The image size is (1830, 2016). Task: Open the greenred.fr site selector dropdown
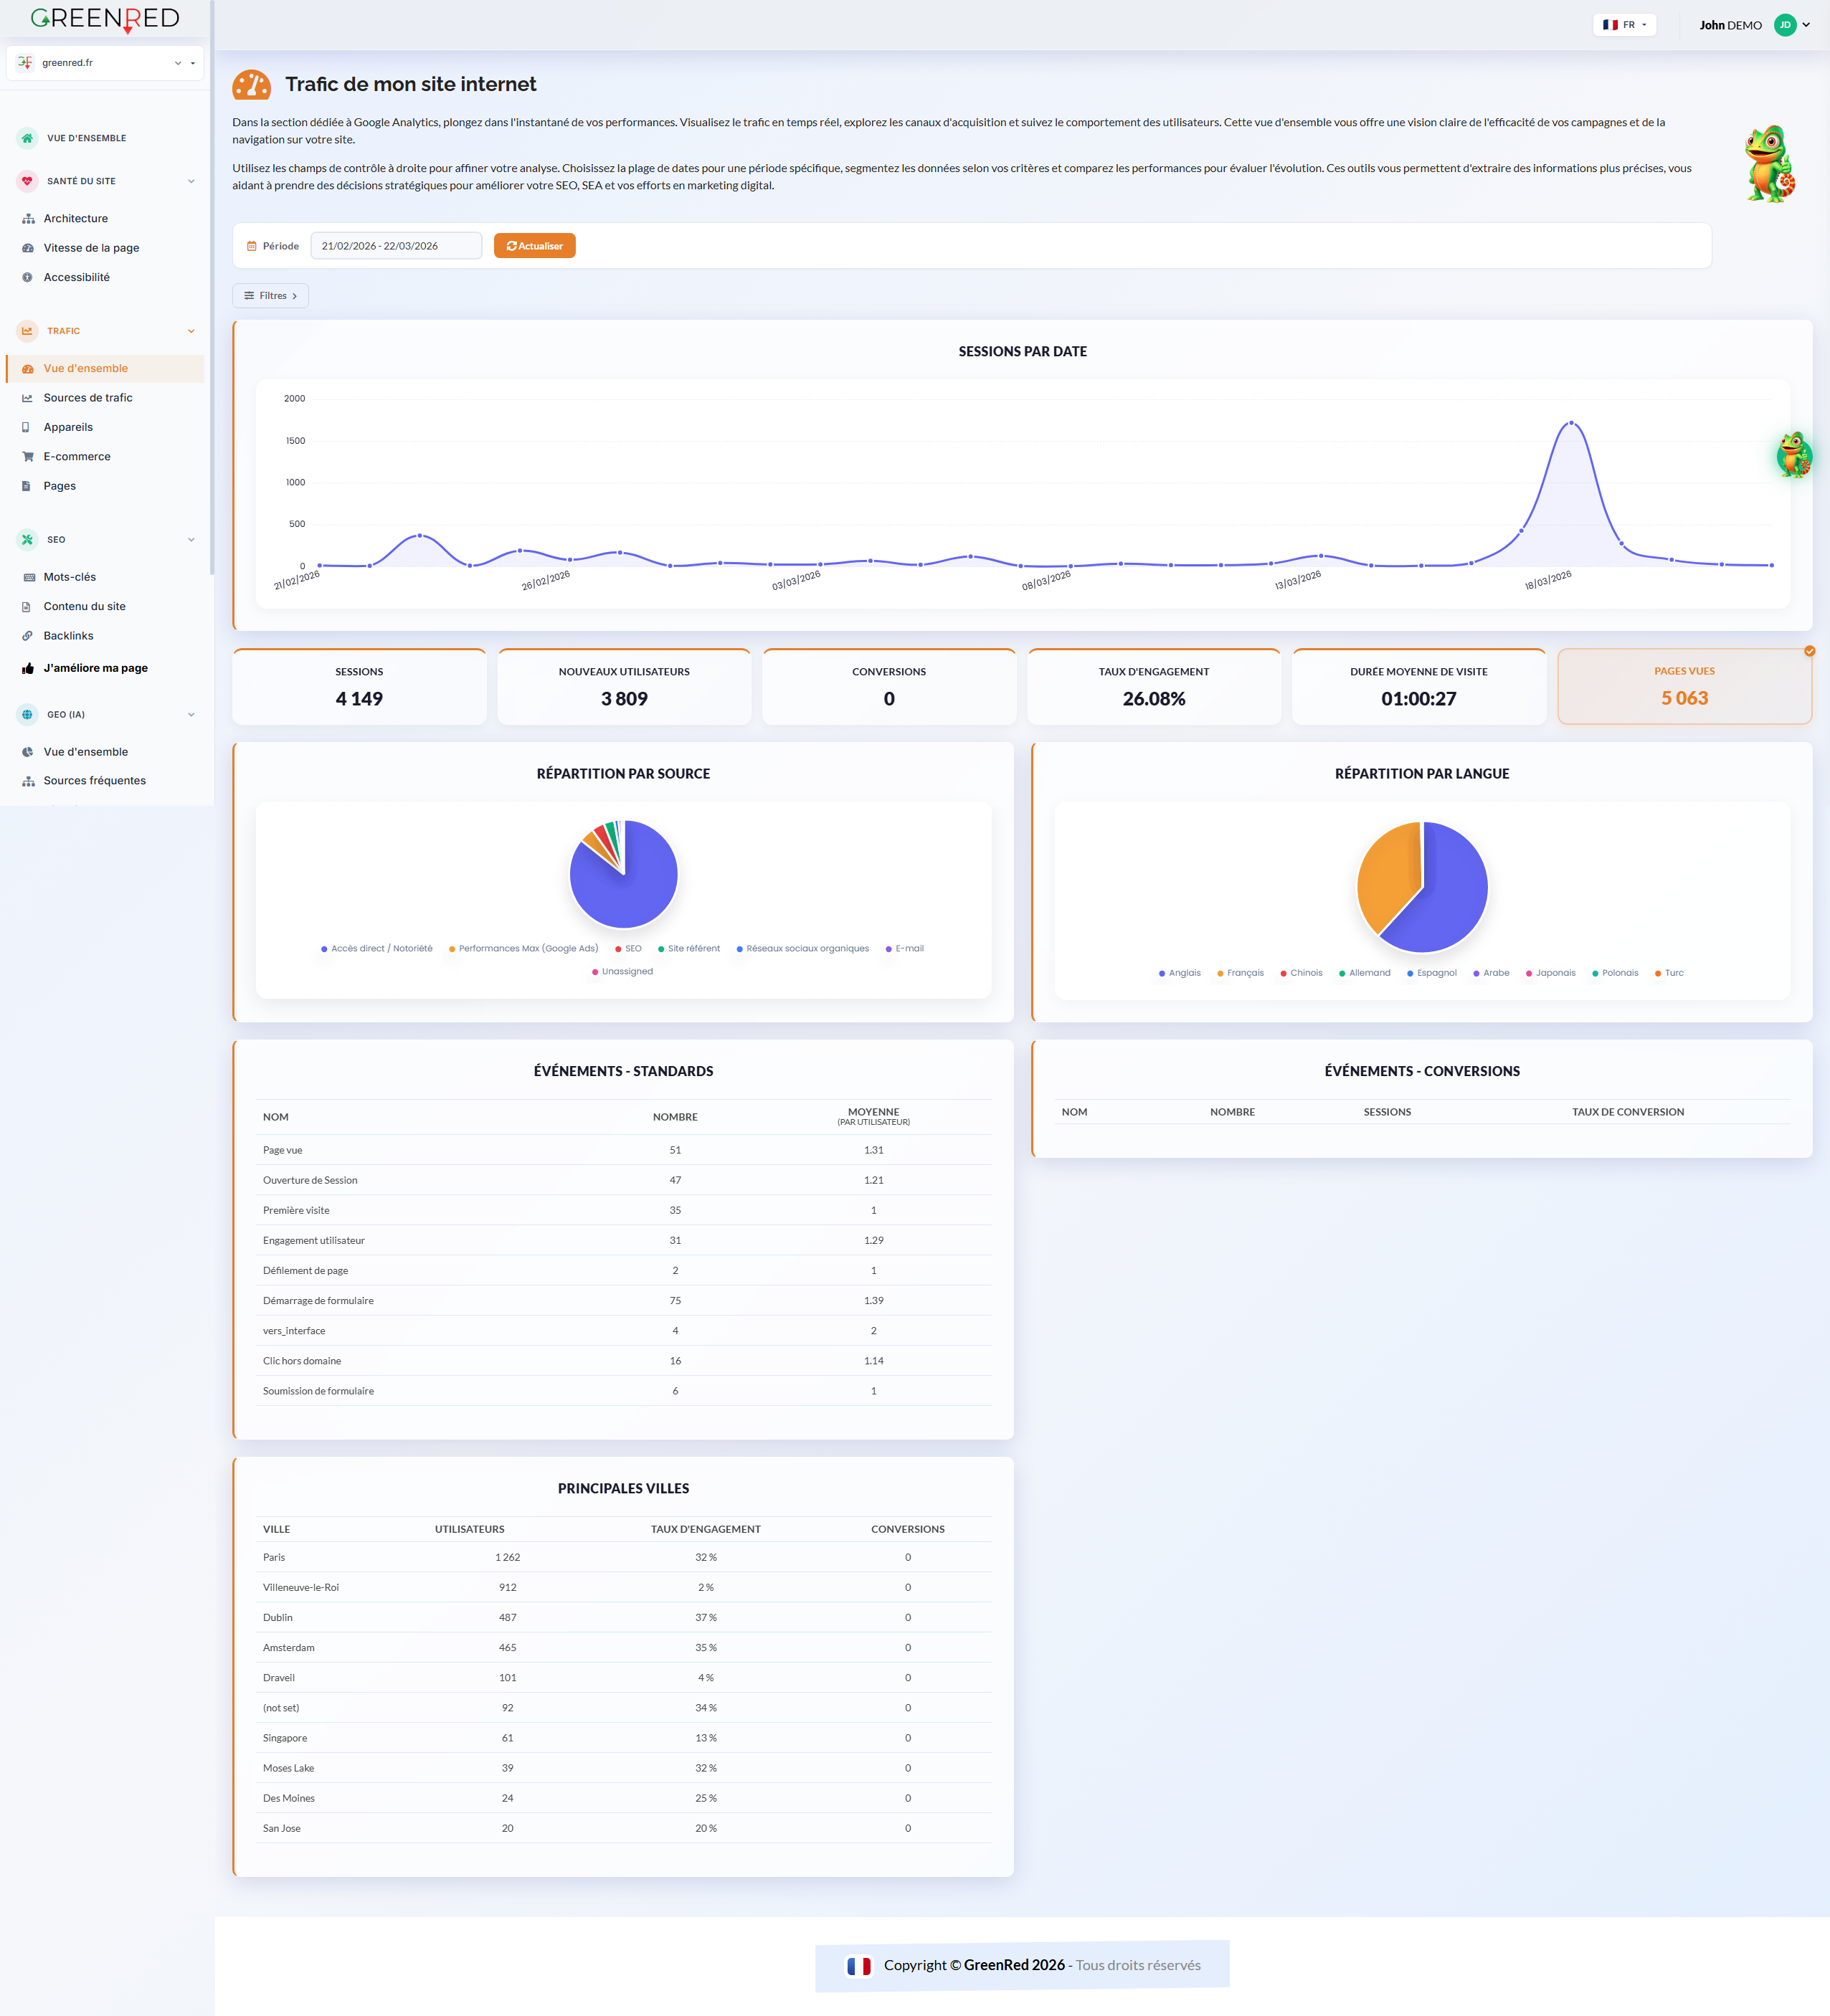[x=105, y=63]
